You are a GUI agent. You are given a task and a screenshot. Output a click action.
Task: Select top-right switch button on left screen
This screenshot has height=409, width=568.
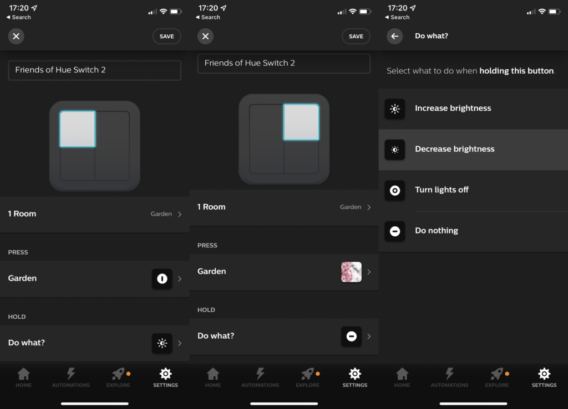112,129
